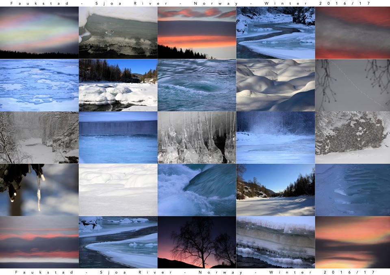Select the curved ice edge with floating ice chunks photo
Viewport: 390px width, 275px height.
pos(118,242)
